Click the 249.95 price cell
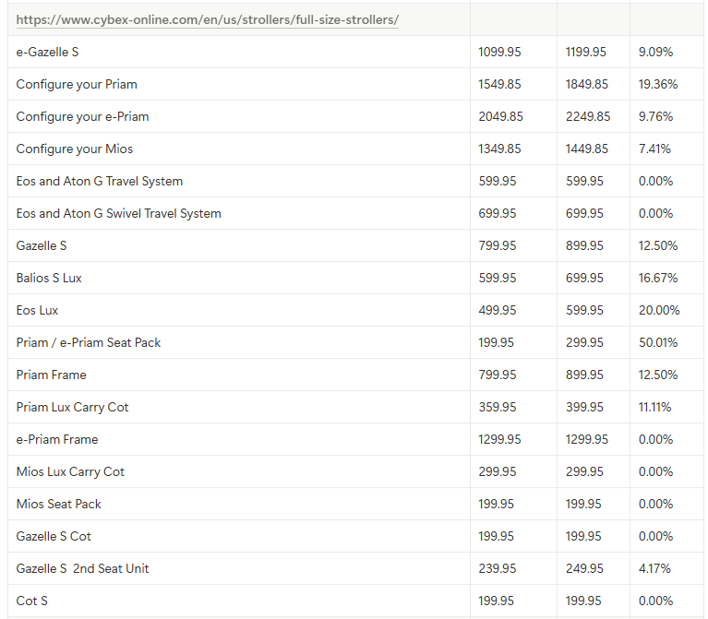Screen dimensions: 708x619 594,568
